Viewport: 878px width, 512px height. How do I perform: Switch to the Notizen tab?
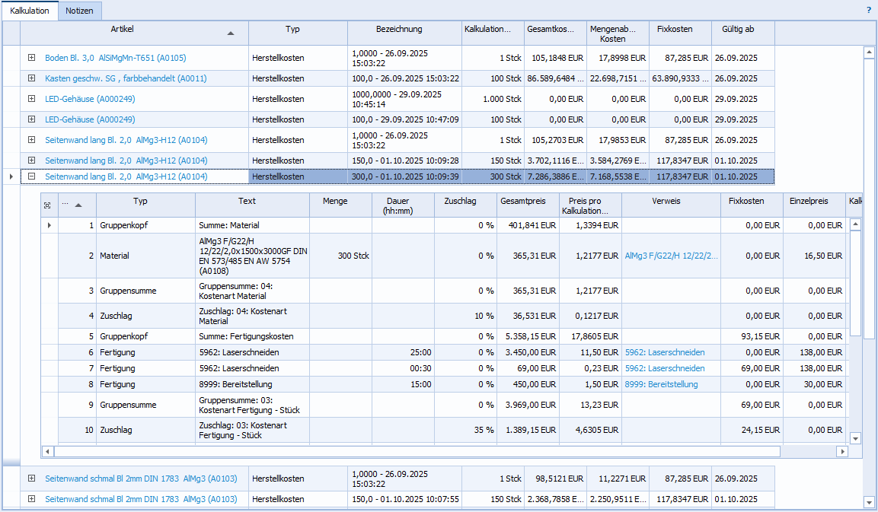click(80, 11)
